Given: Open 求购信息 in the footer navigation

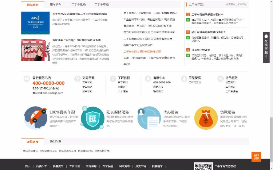Looking at the screenshot, I should [x=91, y=166].
